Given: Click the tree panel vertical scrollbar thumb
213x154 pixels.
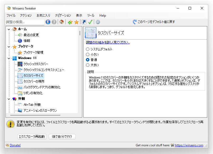Looking at the screenshot, I should [x=80, y=33].
